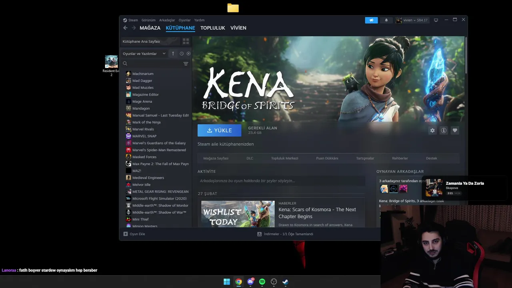
Task: Click the sort ascending arrow in library
Action: pyautogui.click(x=173, y=54)
